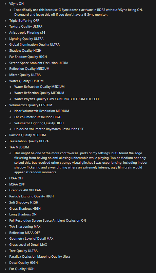Click the paragraph explaining TAA at Medium
This screenshot has height=273, width=156.
(81, 163)
